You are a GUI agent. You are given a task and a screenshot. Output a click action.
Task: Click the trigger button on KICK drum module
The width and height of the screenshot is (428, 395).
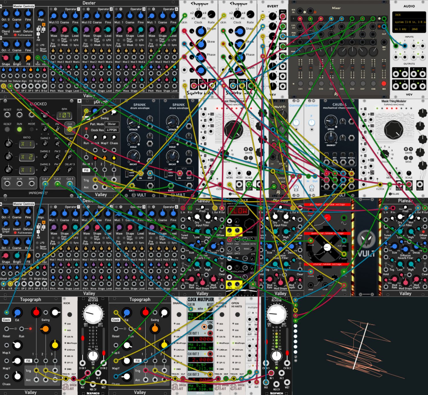(70, 315)
